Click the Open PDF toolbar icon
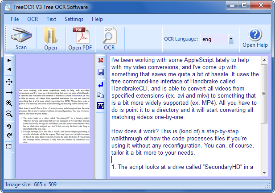This screenshot has height=193, width=275. click(81, 35)
